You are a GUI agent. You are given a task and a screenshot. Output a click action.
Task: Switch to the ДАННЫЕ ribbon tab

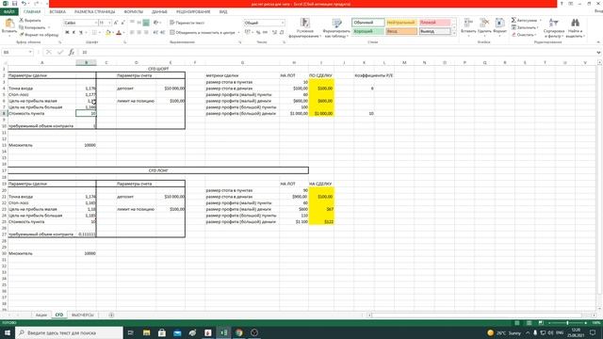pos(159,12)
